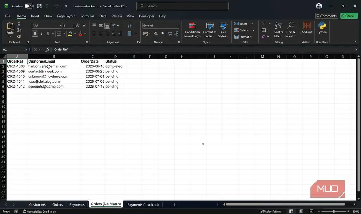Apply the yellow fill color bucket
The width and height of the screenshot is (361, 214).
(70, 34)
